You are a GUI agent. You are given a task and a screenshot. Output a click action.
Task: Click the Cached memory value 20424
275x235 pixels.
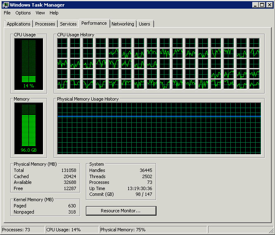tap(70, 176)
